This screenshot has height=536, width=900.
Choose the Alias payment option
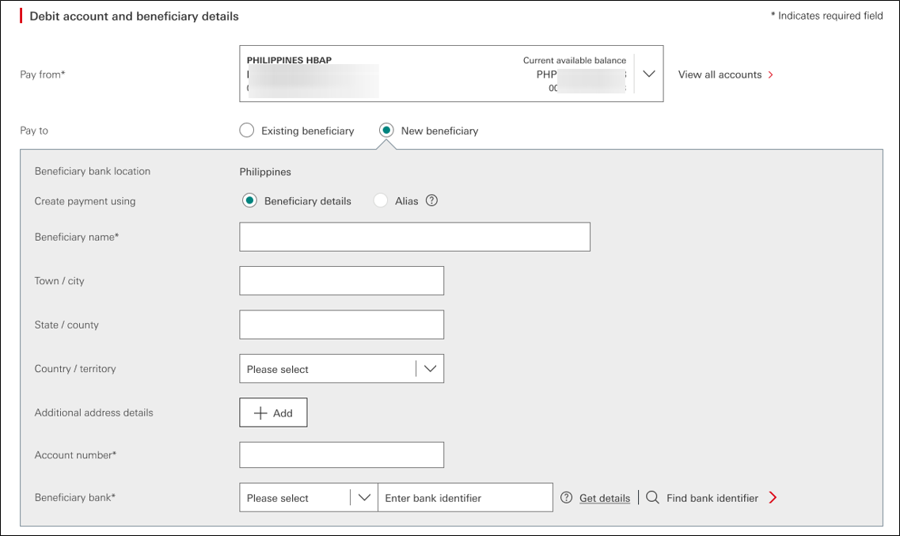381,201
